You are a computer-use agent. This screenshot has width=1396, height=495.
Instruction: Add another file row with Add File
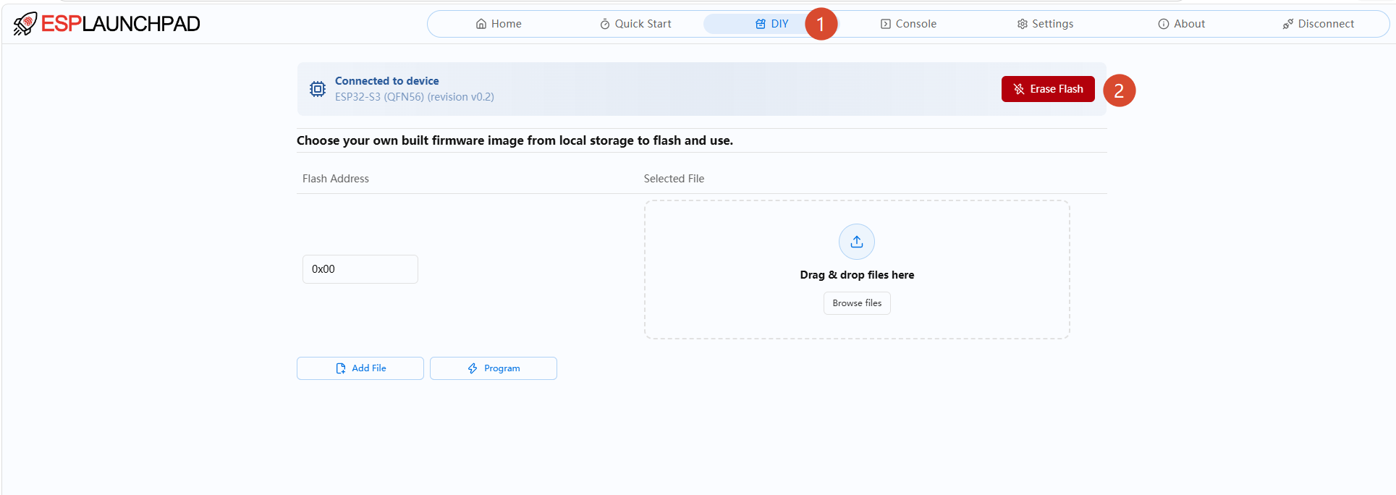[360, 368]
